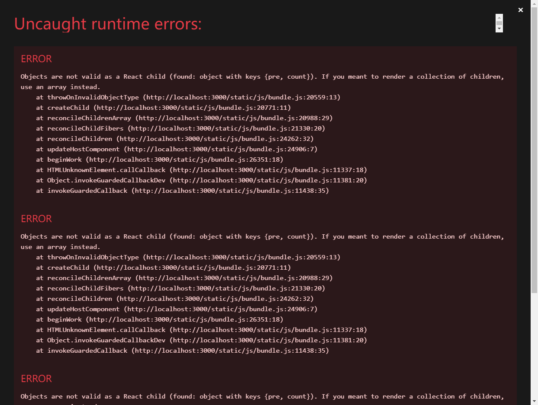Screen dimensions: 538x405
Task: Click the reconcileChildrenArray line in the first error
Action: [x=184, y=118]
